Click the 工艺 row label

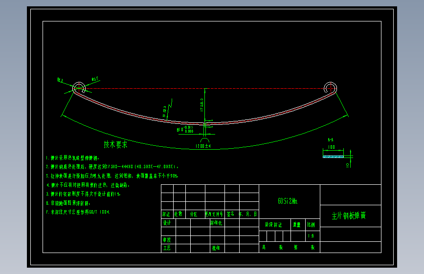[x=167, y=248]
